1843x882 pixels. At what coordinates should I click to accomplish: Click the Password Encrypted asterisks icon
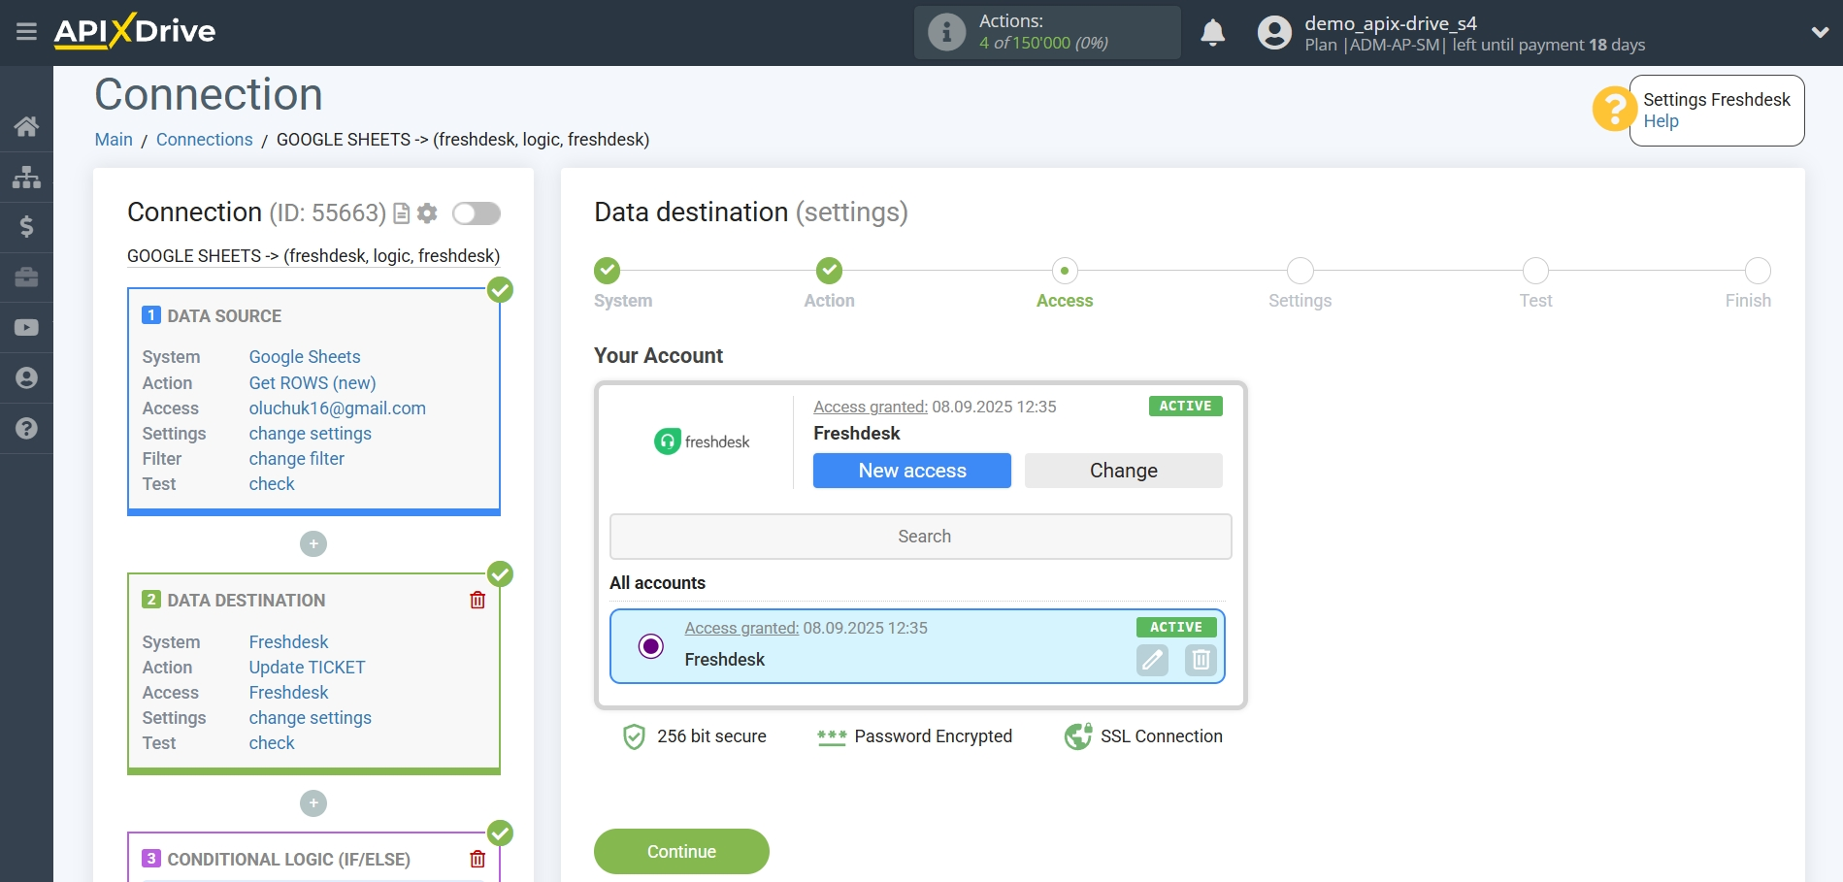click(x=832, y=737)
